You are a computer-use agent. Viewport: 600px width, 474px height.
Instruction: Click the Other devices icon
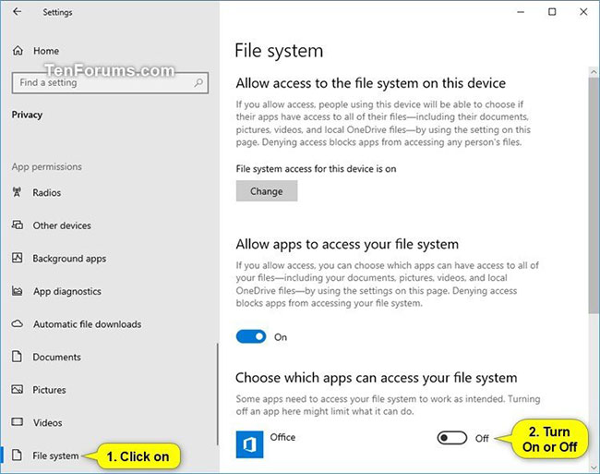[x=18, y=225]
